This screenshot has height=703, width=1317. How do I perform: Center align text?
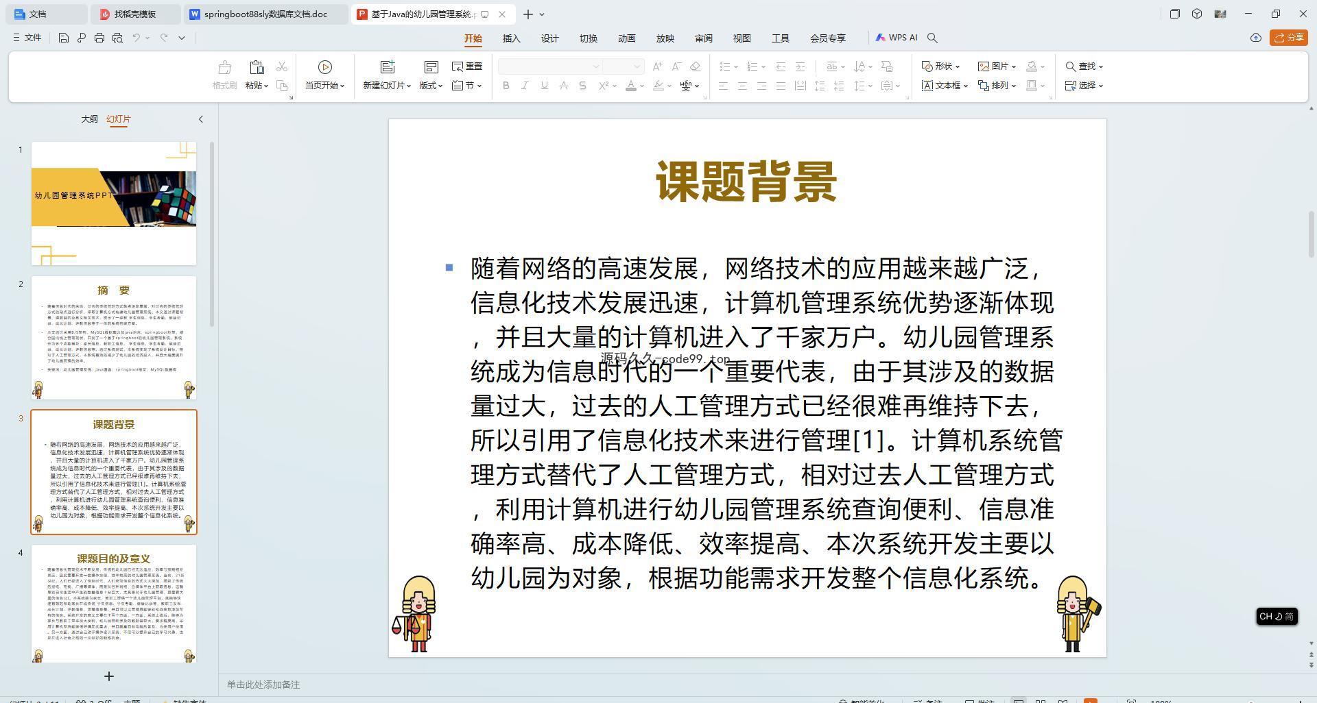click(742, 86)
